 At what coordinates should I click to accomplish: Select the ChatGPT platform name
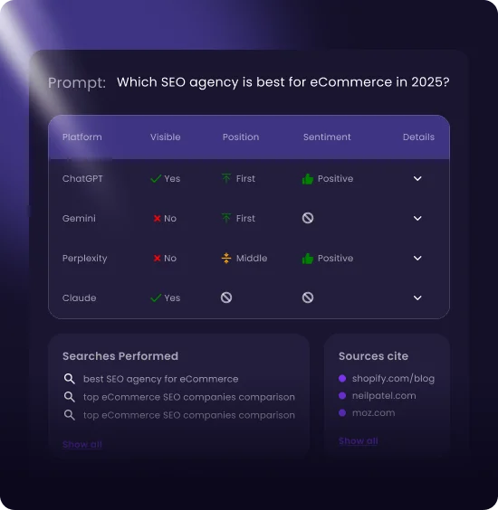82,178
